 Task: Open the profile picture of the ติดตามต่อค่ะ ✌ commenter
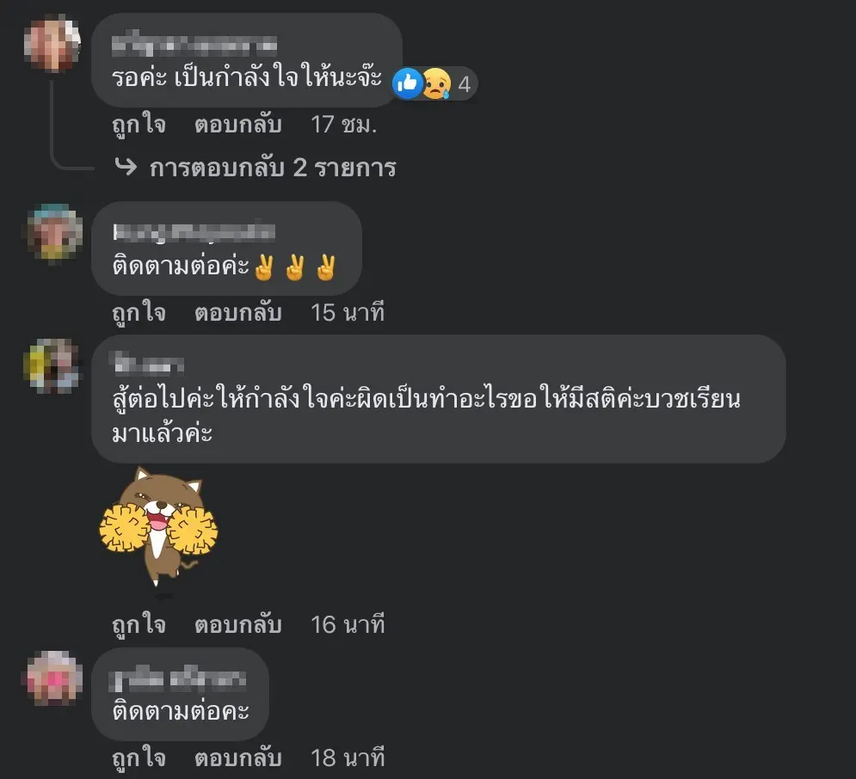coord(54,231)
